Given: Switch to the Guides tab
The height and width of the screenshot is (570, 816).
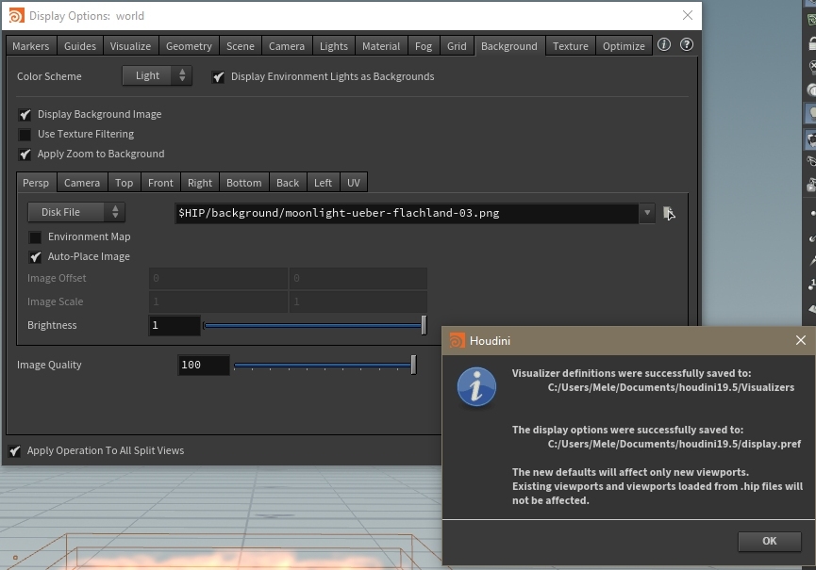Looking at the screenshot, I should click(80, 46).
